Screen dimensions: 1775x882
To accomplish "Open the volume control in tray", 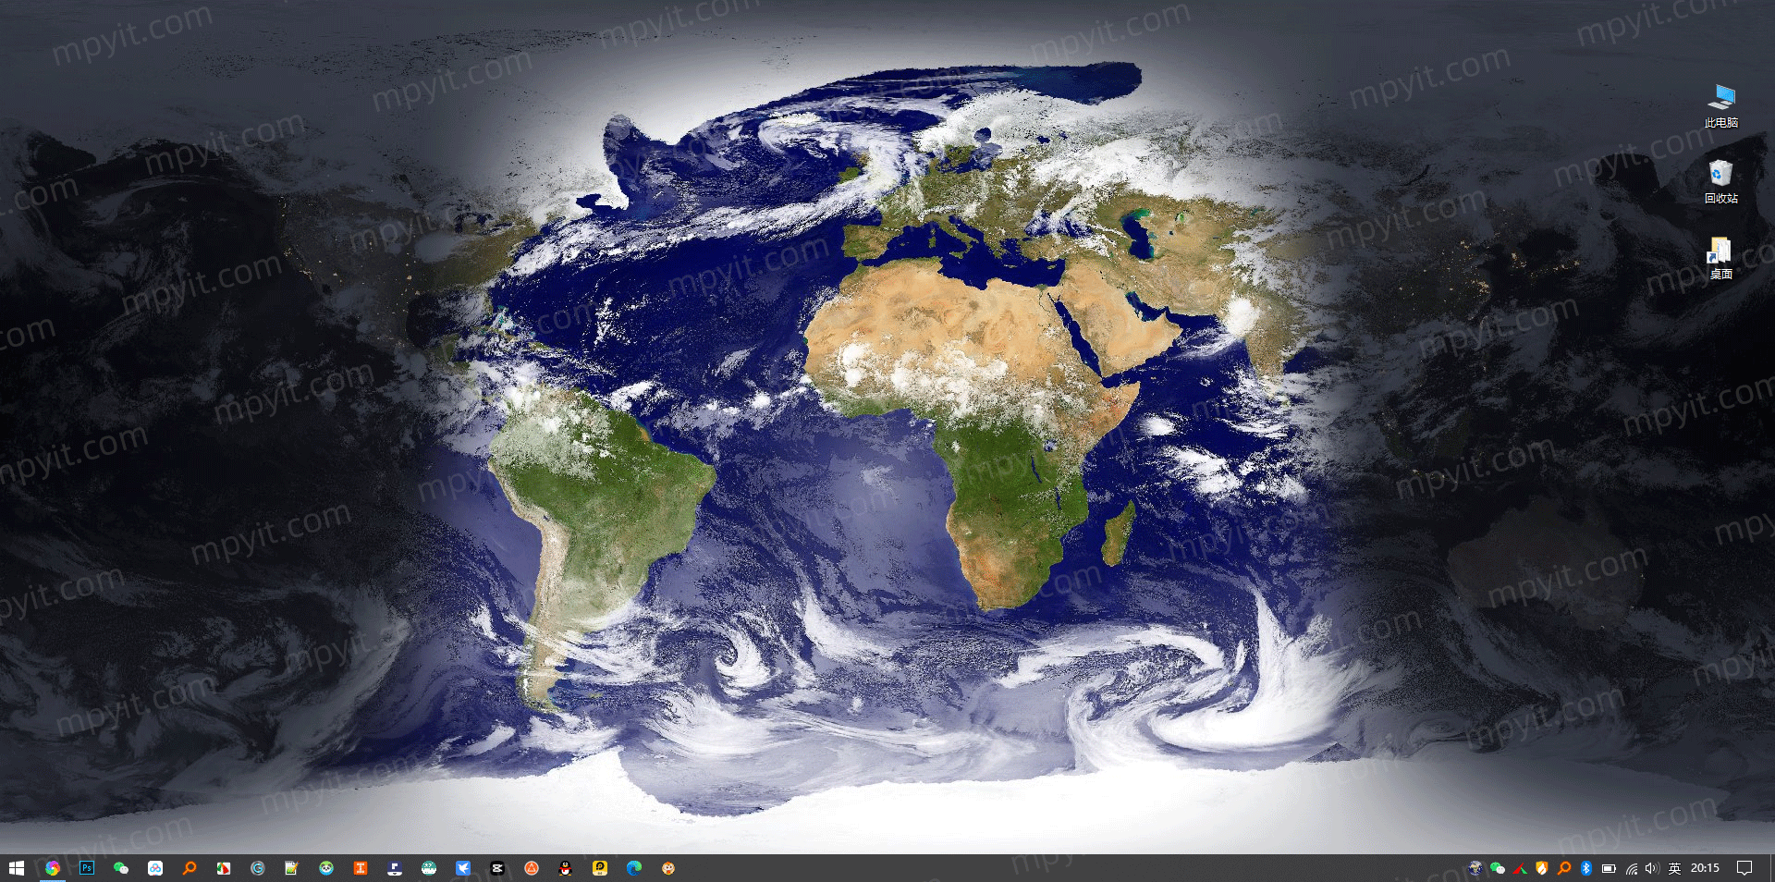I will click(1652, 868).
